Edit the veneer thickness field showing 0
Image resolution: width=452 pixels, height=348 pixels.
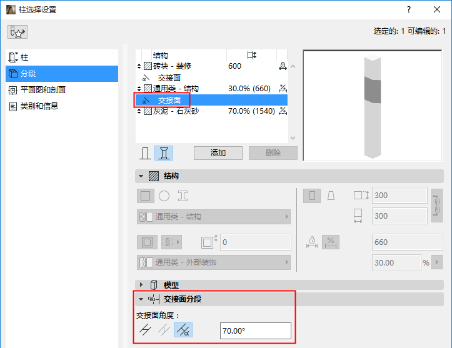coord(256,242)
